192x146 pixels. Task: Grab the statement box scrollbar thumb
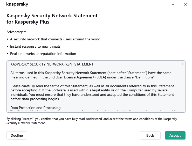[183, 64]
